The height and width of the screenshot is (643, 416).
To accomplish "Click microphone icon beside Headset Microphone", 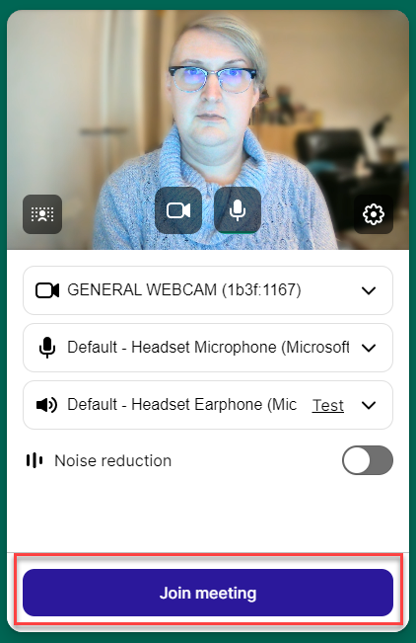I will point(47,348).
